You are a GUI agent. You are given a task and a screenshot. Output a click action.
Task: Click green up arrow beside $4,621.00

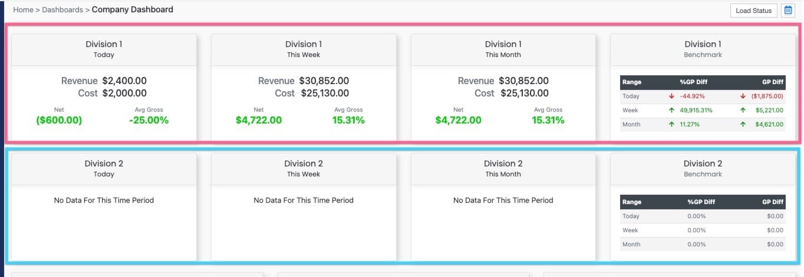coord(743,124)
